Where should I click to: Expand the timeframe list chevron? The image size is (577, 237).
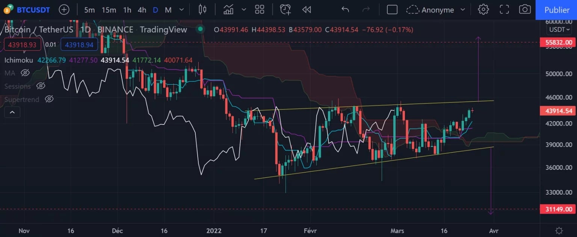pyautogui.click(x=182, y=10)
